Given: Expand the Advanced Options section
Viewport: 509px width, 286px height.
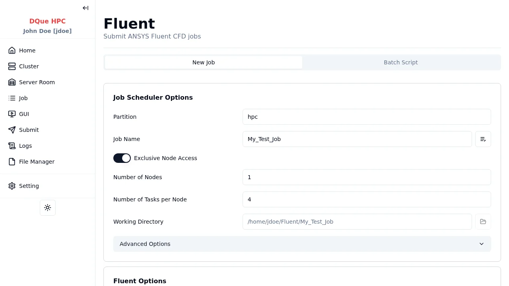Looking at the screenshot, I should click(x=145, y=244).
